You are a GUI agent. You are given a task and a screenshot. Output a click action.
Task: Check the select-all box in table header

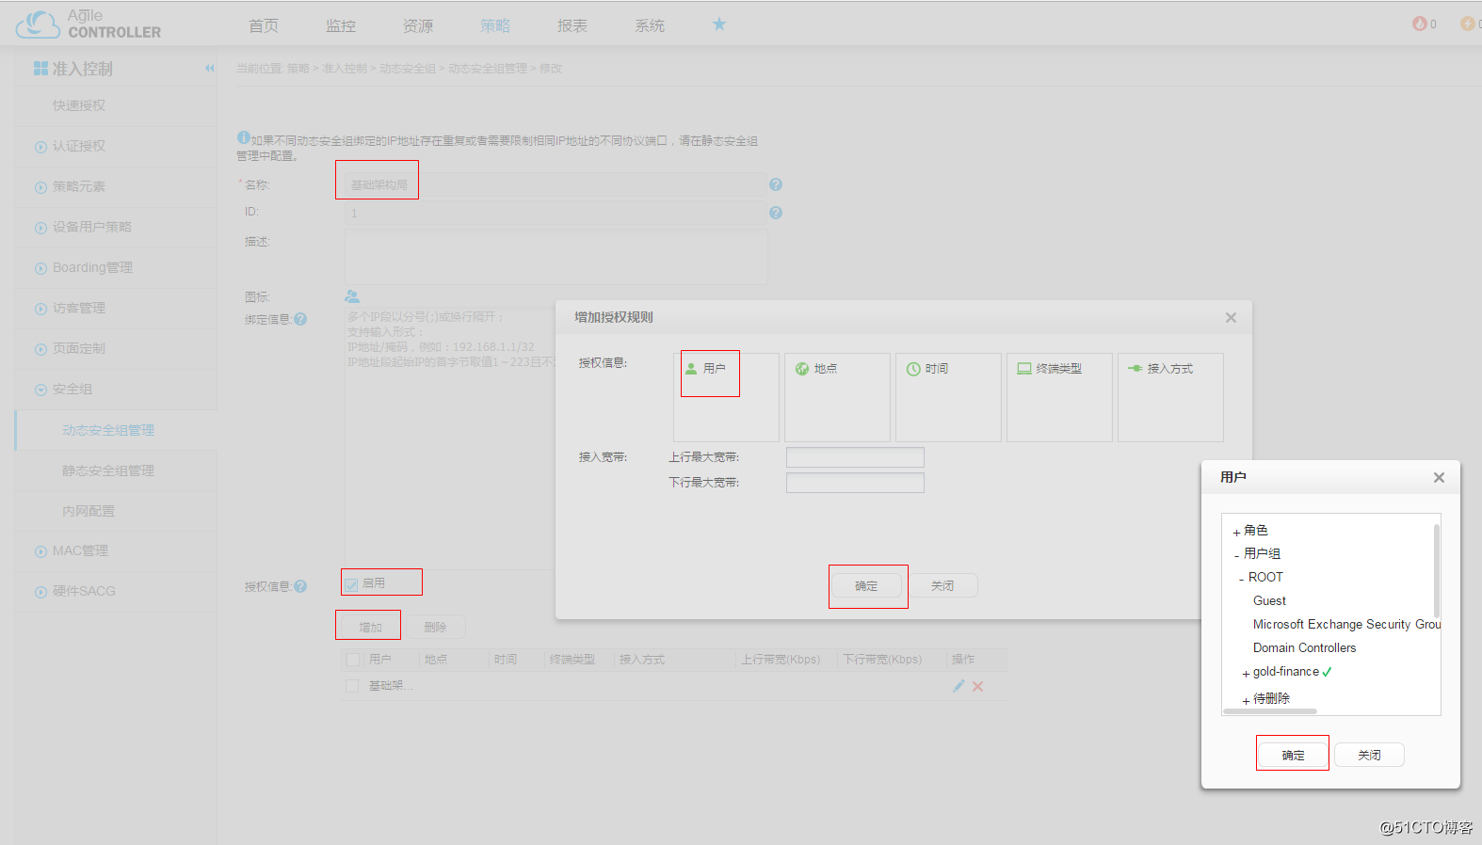point(353,660)
